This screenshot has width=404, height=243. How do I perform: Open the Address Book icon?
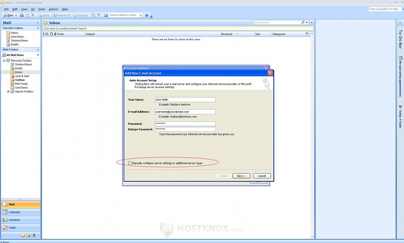[105, 15]
